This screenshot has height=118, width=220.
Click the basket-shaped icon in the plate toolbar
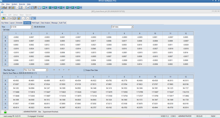point(11,18)
